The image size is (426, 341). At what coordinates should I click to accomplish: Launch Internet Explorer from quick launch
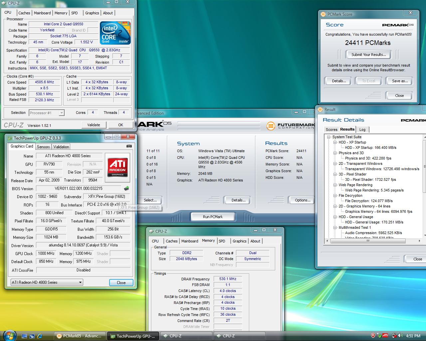click(x=40, y=336)
